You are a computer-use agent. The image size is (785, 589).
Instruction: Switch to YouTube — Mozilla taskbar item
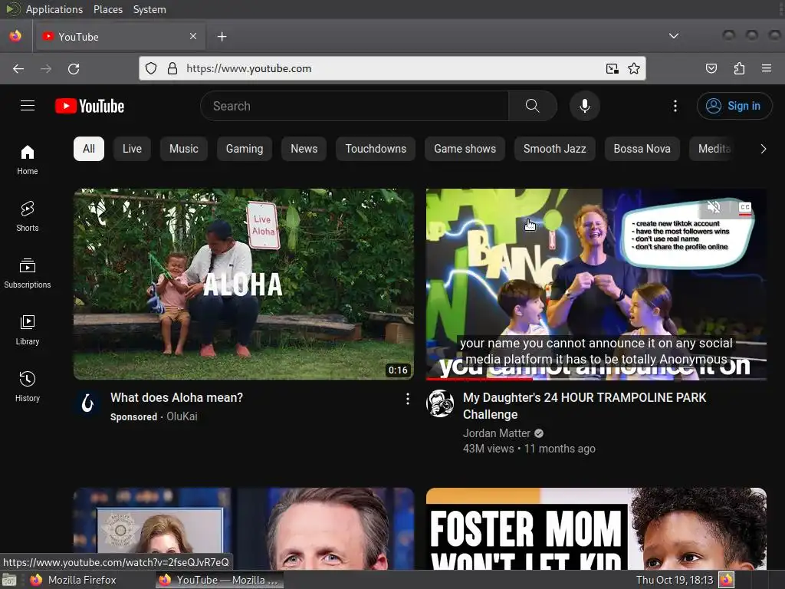218,580
